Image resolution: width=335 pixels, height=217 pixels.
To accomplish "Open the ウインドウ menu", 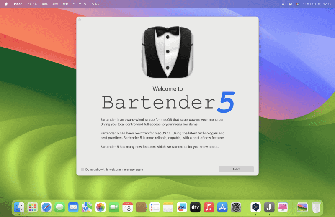I will (x=80, y=4).
